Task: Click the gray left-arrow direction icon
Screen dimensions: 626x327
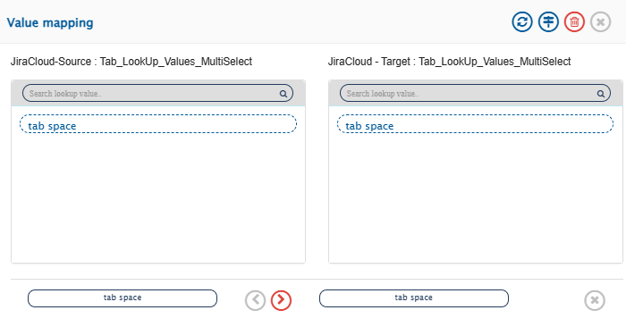Action: tap(256, 300)
